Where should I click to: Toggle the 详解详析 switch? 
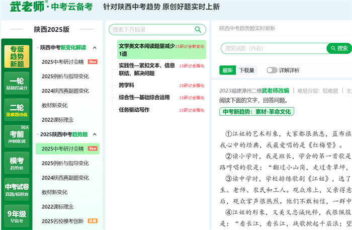(x=272, y=70)
